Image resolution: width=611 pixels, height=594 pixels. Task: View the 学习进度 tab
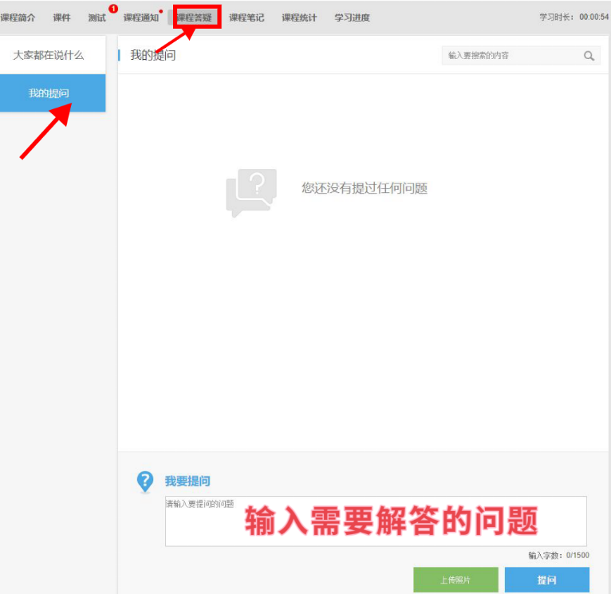click(x=352, y=18)
